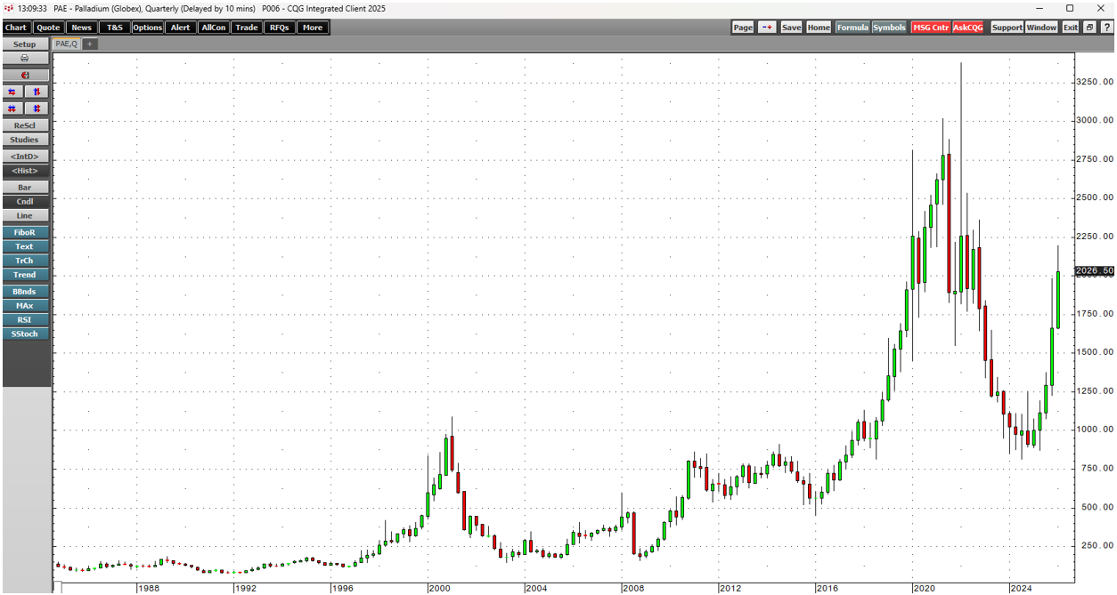Click the ReScl rescale button
Viewport: 1117px width, 595px height.
coord(25,125)
